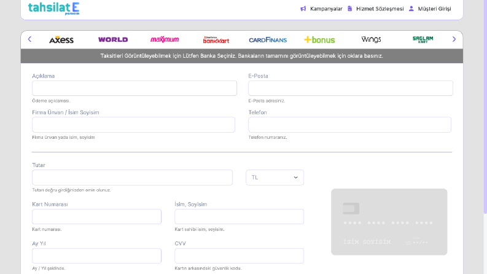Click 'Tutarı doğru girdiğinizden emin olunuz.' text
Viewport: 487px width, 274px height.
71,190
